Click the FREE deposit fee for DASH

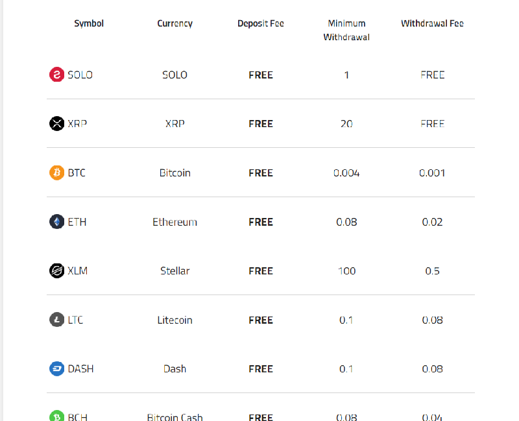tap(261, 368)
